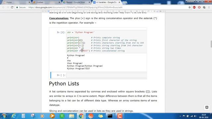Open the Windows Start menu
The width and height of the screenshot is (212, 119).
click(x=4, y=116)
